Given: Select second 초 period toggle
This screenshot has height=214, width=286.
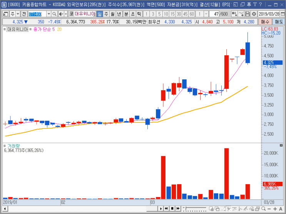Looking at the screenshot, I should point(132,14).
